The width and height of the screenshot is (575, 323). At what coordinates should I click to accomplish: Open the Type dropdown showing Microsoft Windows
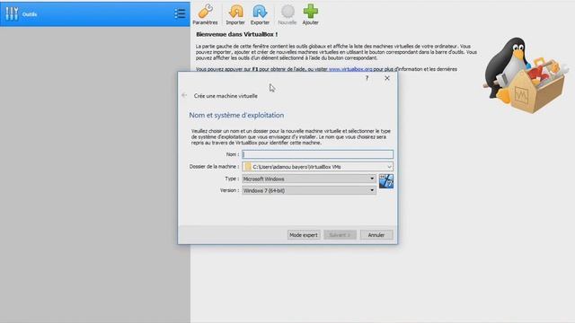pyautogui.click(x=309, y=179)
